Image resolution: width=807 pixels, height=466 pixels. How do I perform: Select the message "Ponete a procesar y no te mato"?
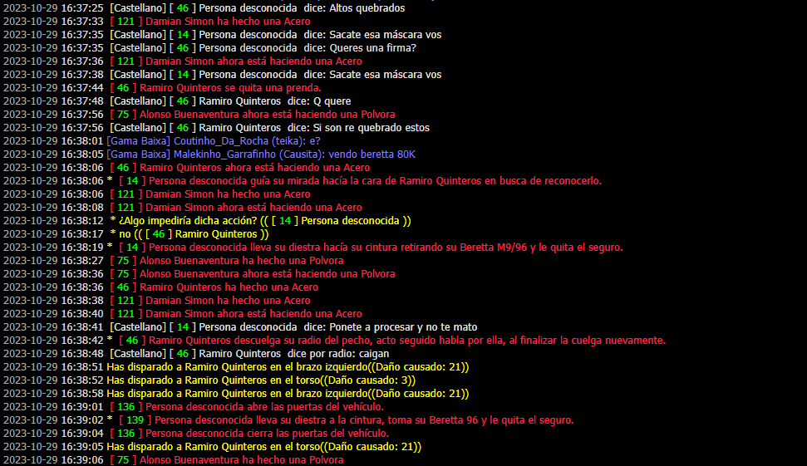(x=240, y=327)
